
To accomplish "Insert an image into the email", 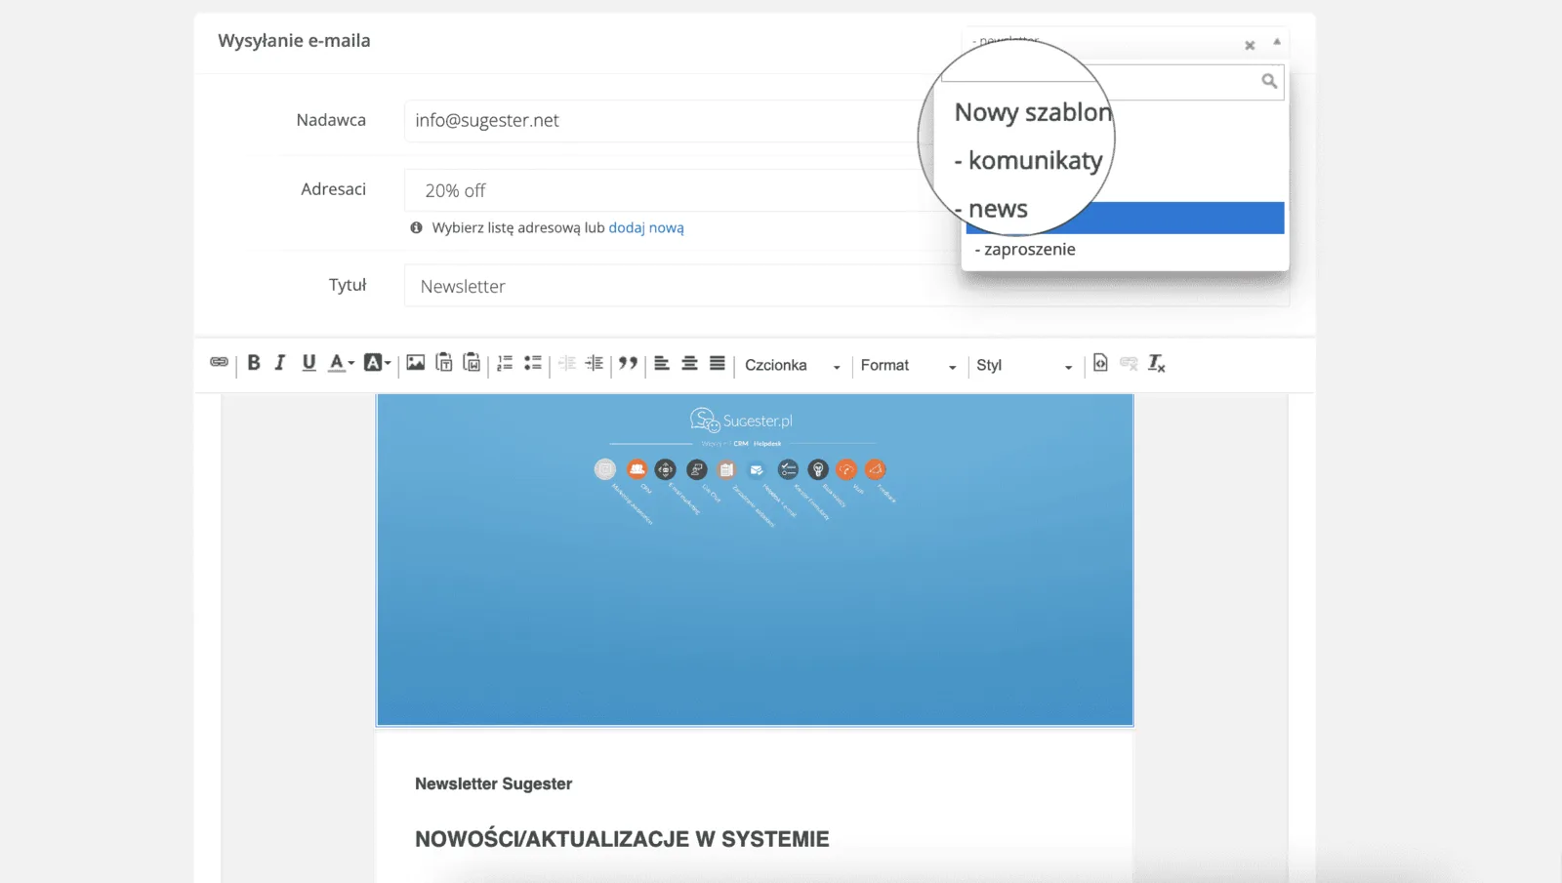I will (415, 363).
